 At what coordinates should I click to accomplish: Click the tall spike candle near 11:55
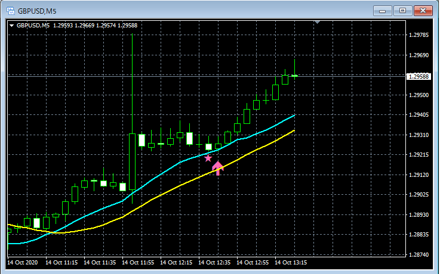click(x=132, y=119)
